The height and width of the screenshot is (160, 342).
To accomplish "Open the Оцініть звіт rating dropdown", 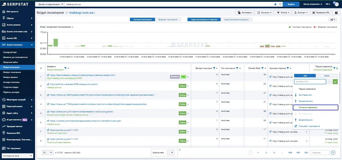I will click(x=170, y=153).
